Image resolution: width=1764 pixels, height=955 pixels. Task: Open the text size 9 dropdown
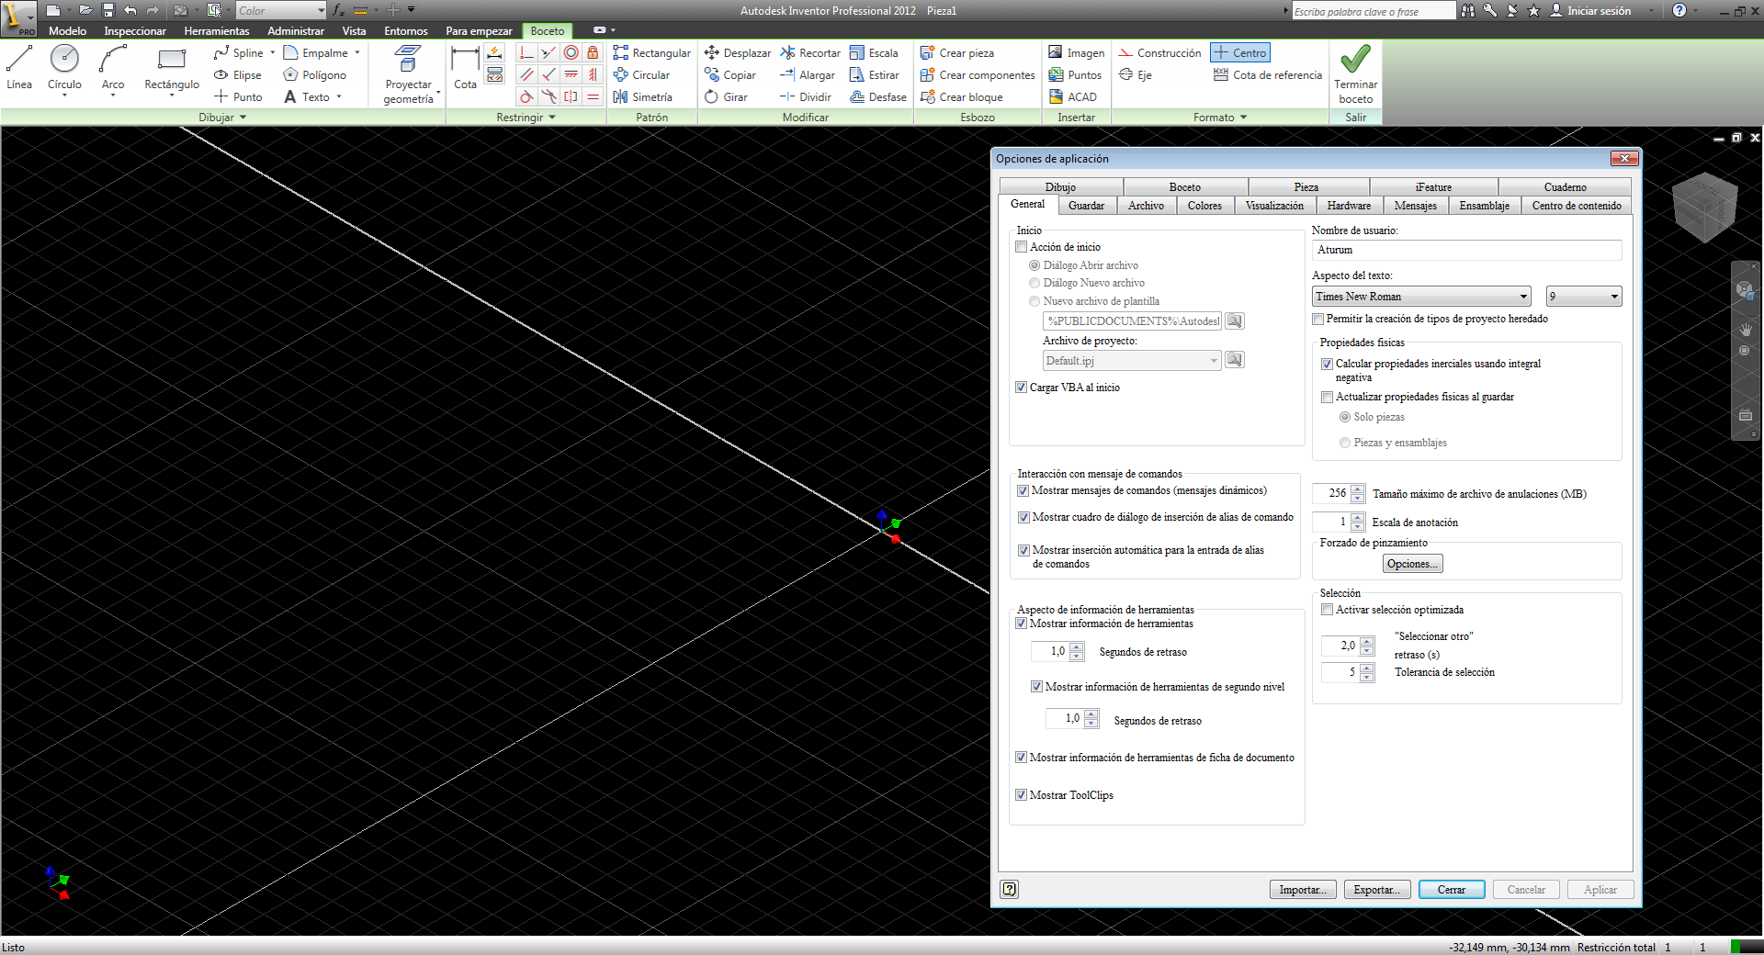pos(1584,297)
